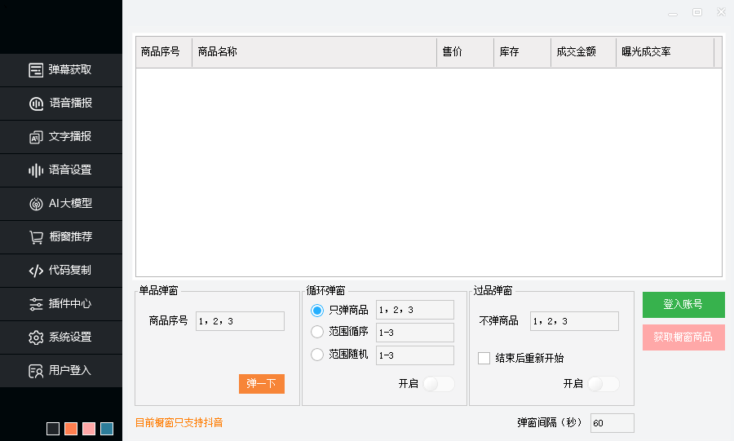This screenshot has height=441, width=734.
Task: Select the 文字播报 icon in sidebar
Action: 36,137
